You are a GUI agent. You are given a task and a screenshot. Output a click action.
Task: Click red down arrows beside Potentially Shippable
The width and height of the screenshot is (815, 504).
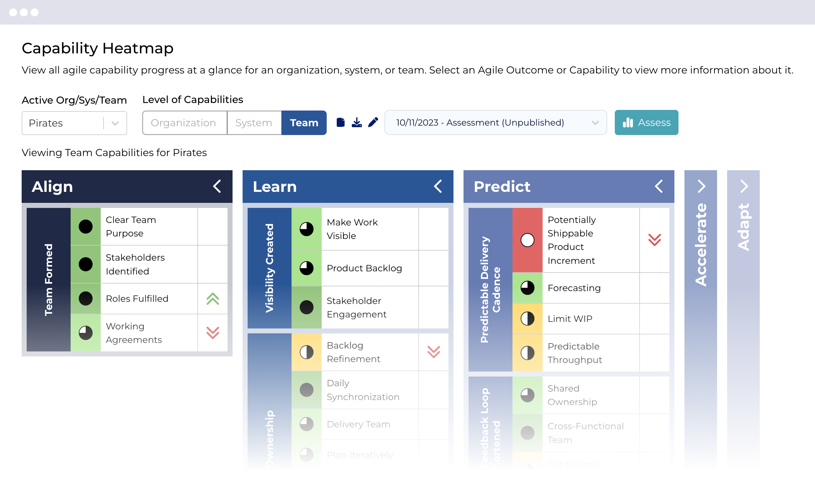[x=654, y=240]
